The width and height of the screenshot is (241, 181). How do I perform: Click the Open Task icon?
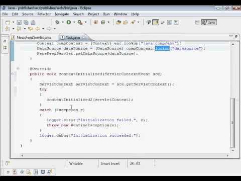coord(126,22)
